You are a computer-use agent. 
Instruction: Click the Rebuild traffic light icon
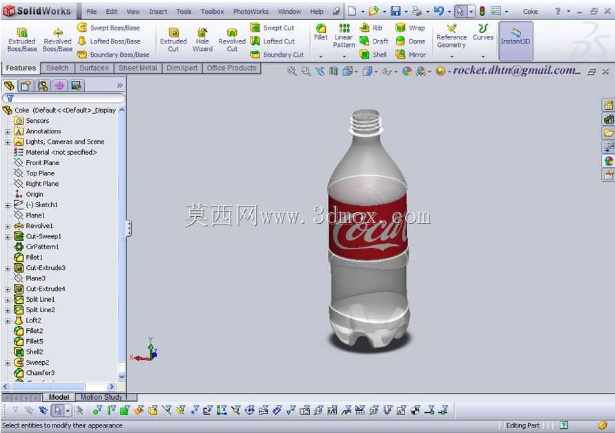click(x=482, y=11)
